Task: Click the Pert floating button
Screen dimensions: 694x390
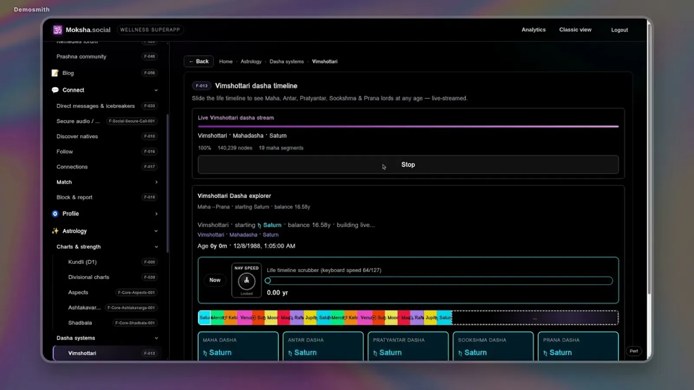Action: point(634,351)
